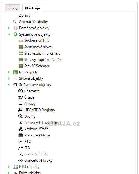
Task: Collapse the Softwarové objekty node
Action: [9, 85]
